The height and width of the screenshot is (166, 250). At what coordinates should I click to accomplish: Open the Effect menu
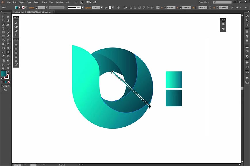click(44, 2)
